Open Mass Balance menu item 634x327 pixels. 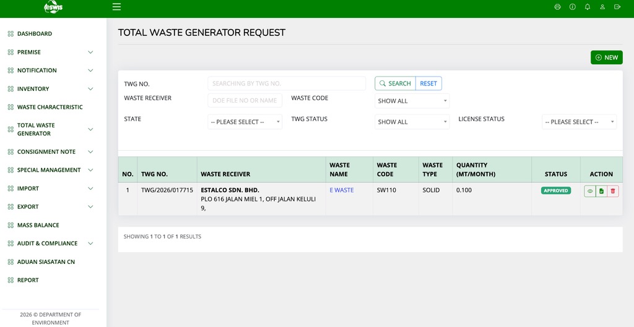tap(38, 225)
